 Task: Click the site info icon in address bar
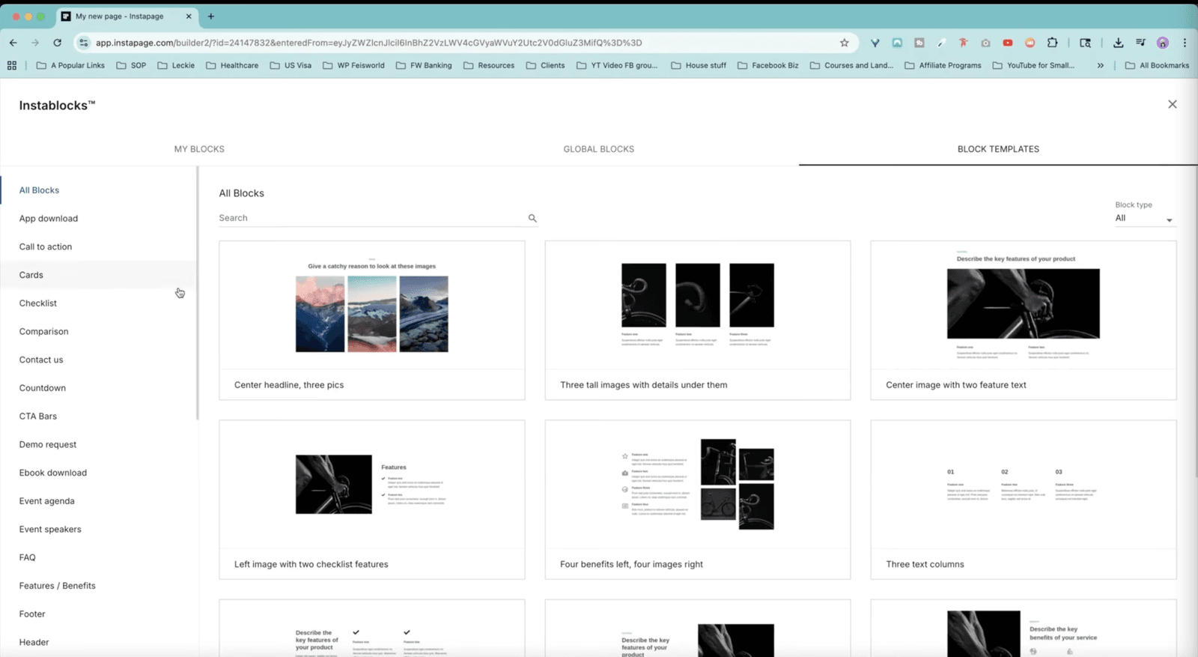click(x=83, y=43)
